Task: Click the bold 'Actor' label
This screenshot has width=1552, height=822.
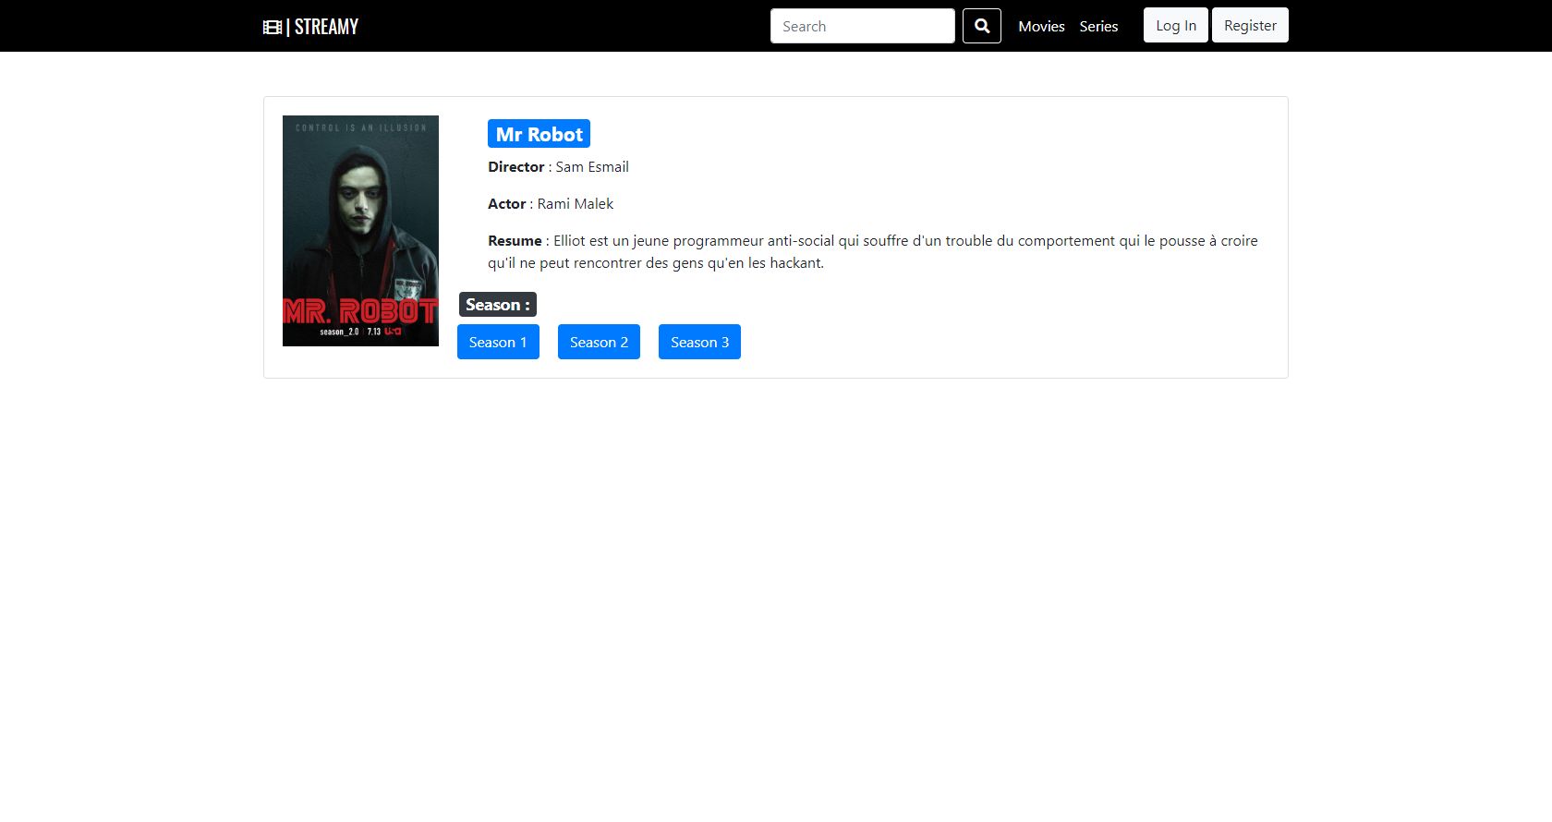Action: [507, 204]
